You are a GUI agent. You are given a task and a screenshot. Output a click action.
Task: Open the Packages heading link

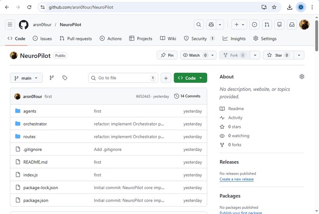point(230,196)
